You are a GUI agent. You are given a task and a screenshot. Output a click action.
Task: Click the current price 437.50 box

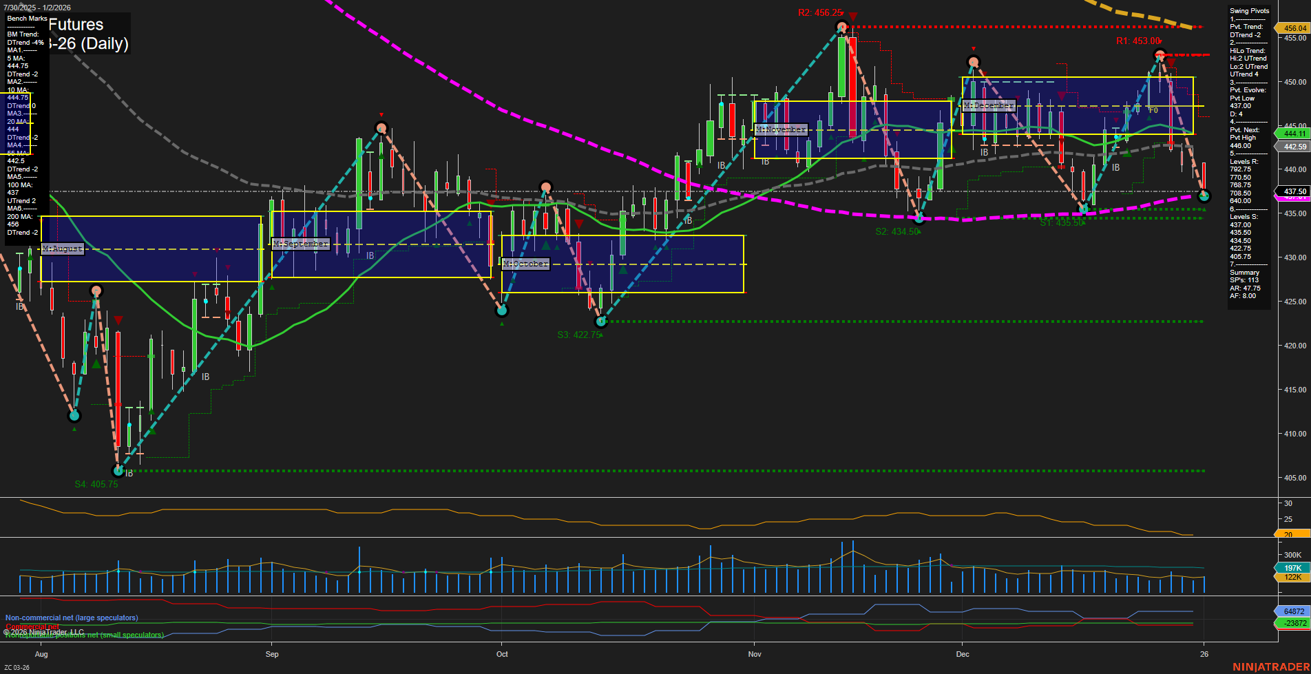pyautogui.click(x=1294, y=191)
